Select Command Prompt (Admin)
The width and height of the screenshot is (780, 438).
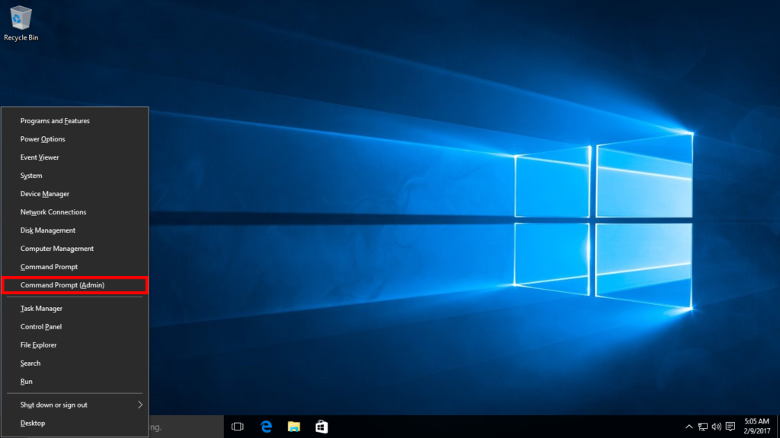pyautogui.click(x=75, y=285)
